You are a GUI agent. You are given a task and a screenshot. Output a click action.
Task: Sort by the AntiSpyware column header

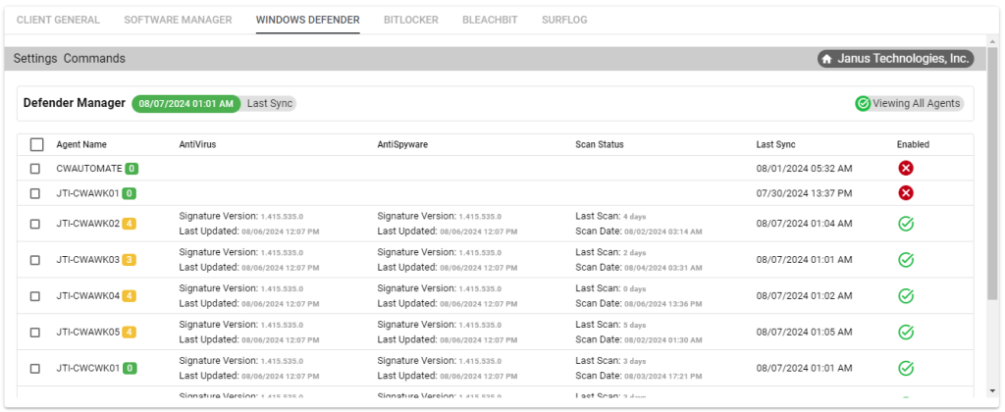point(402,145)
